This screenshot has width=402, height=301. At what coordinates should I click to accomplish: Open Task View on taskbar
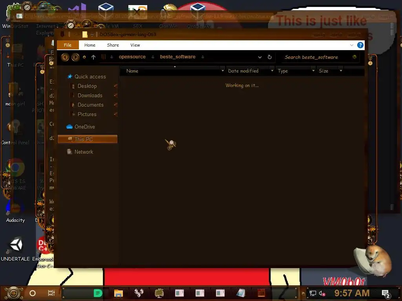[x=51, y=293]
